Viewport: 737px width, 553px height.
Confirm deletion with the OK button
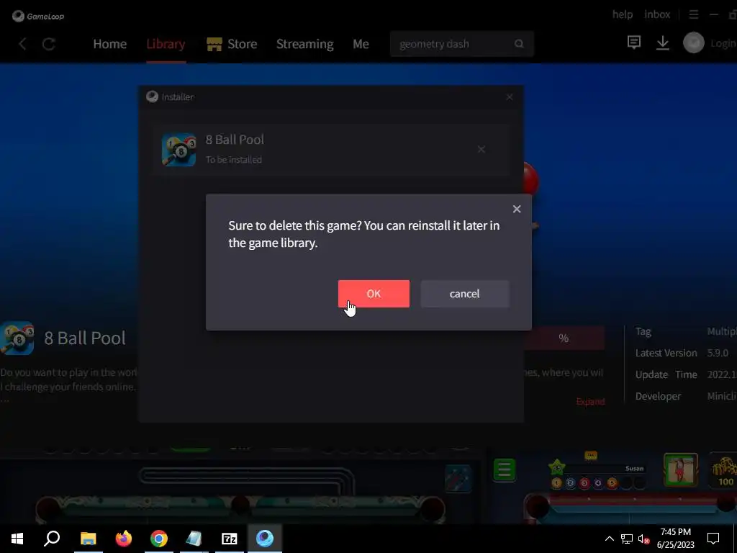click(374, 294)
